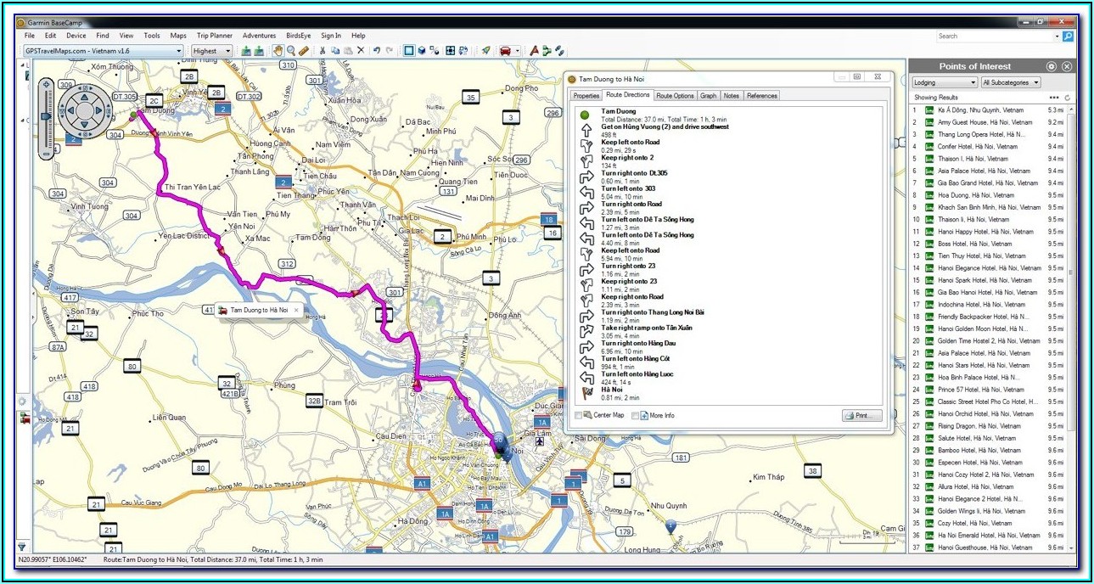Activate the Zoom magnifier tool
This screenshot has width=1094, height=584.
[290, 51]
